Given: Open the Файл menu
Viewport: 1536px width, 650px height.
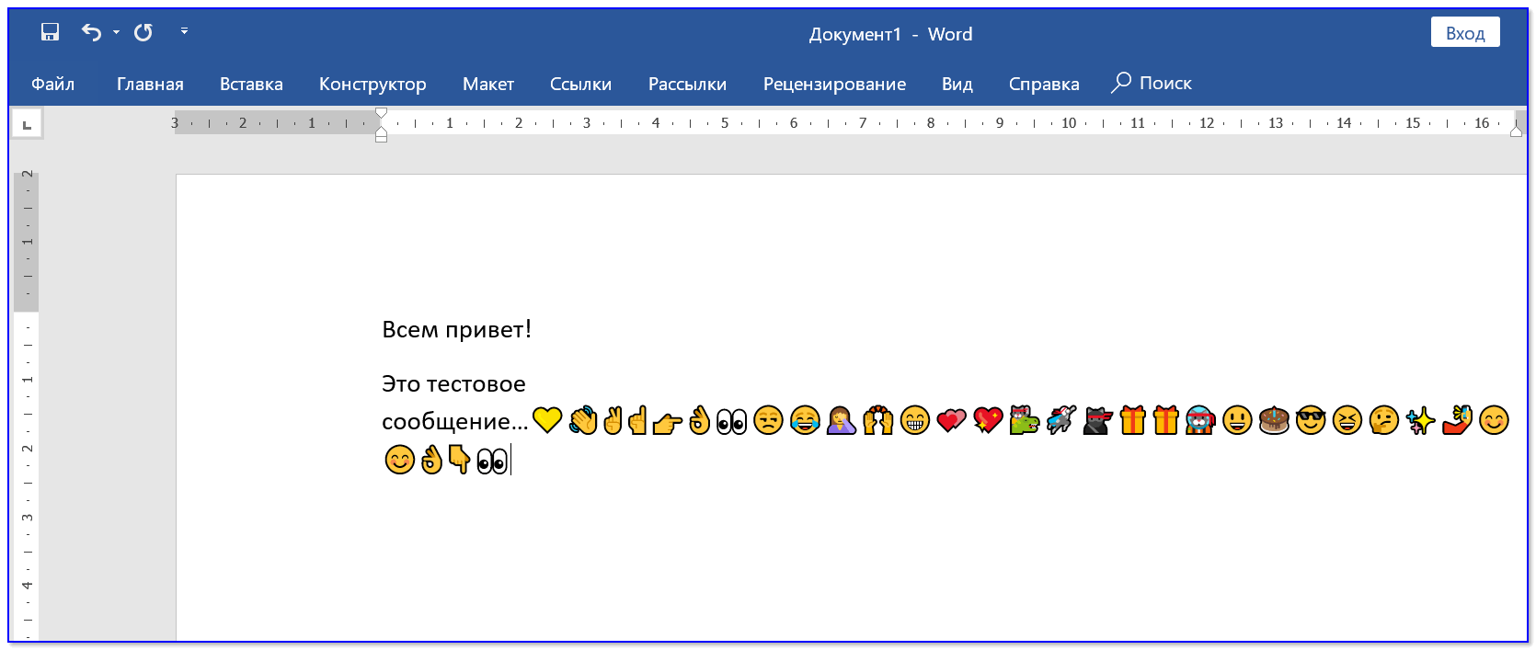Looking at the screenshot, I should tap(52, 84).
